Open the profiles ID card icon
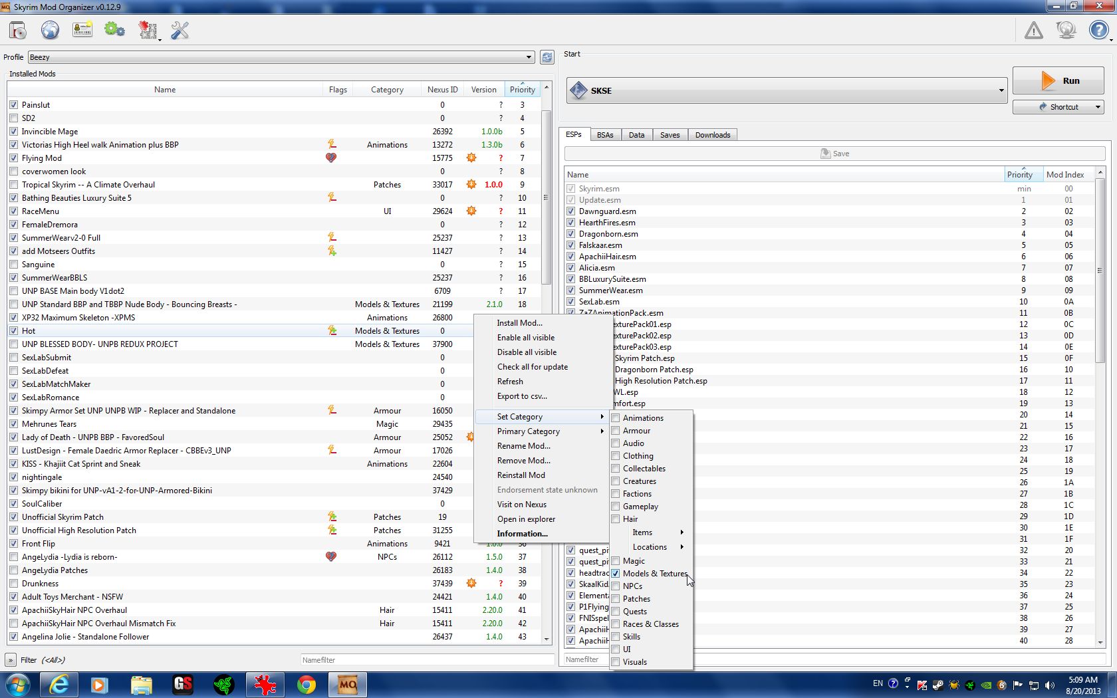Screen dimensions: 1117x698 (x=82, y=31)
